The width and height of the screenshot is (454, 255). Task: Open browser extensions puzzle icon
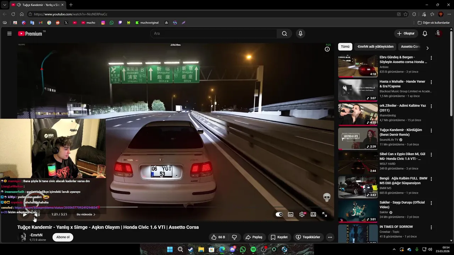click(x=414, y=14)
